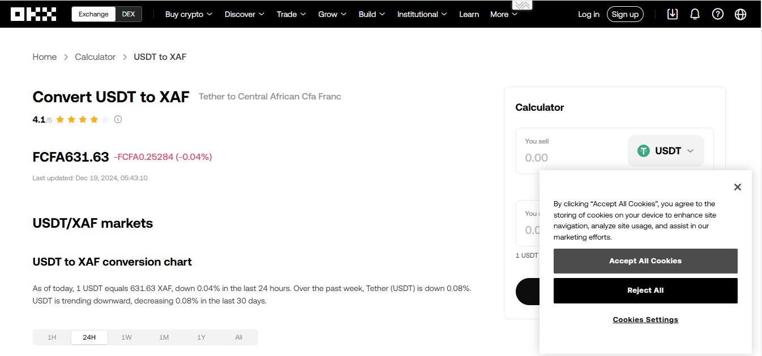The width and height of the screenshot is (762, 356).
Task: Click Accept All Cookies
Action: (645, 261)
